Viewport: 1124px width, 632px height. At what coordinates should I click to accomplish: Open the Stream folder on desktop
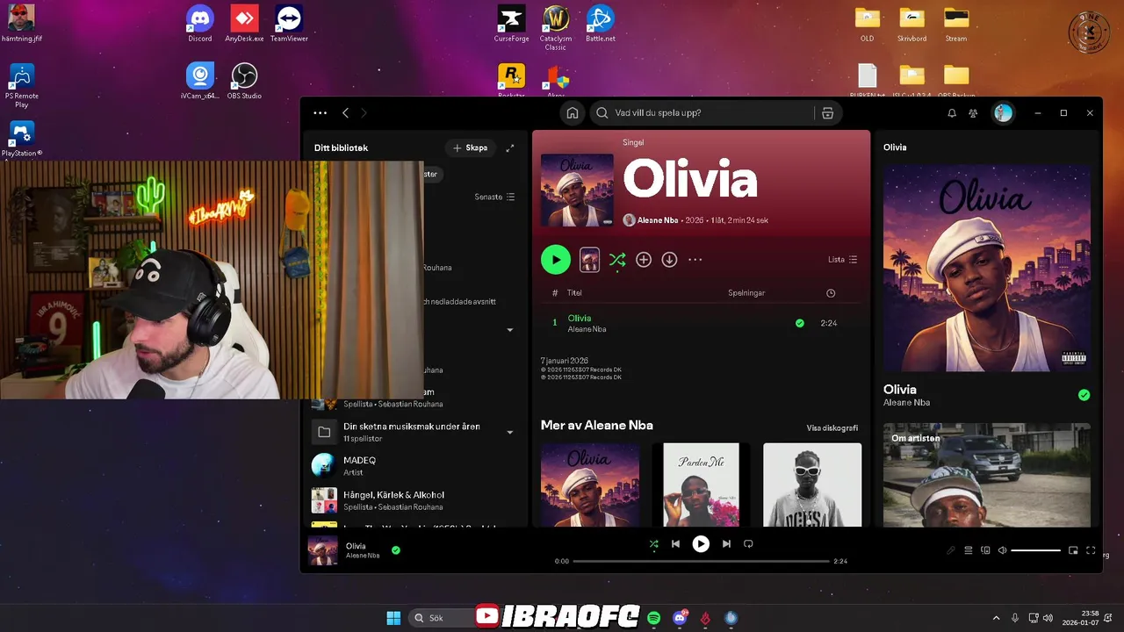956,24
